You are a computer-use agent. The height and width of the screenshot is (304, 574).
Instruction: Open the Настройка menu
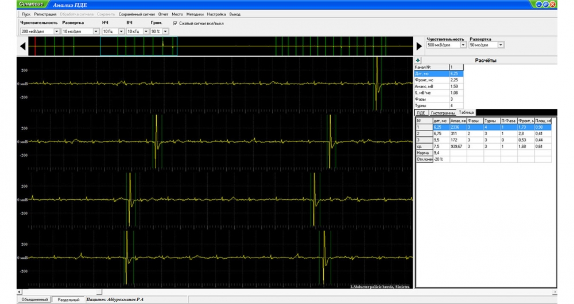click(x=216, y=14)
